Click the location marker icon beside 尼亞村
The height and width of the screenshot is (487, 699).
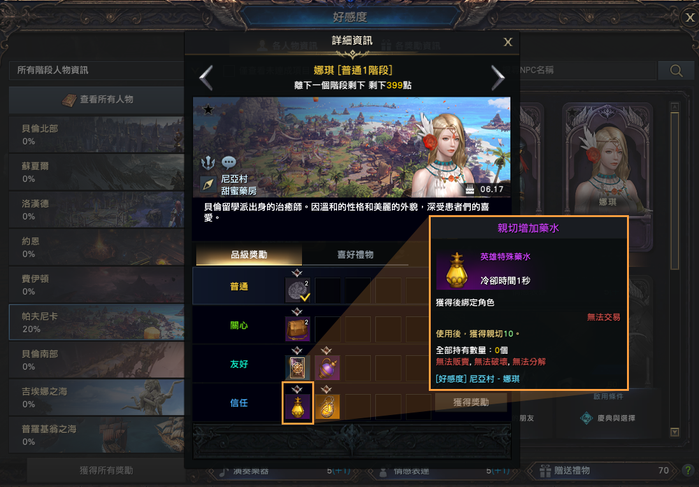[208, 184]
